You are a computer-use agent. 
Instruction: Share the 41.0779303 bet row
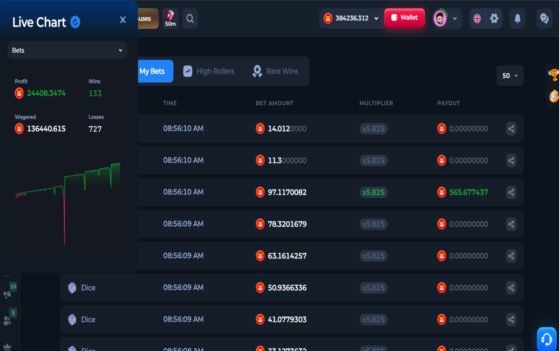point(511,319)
